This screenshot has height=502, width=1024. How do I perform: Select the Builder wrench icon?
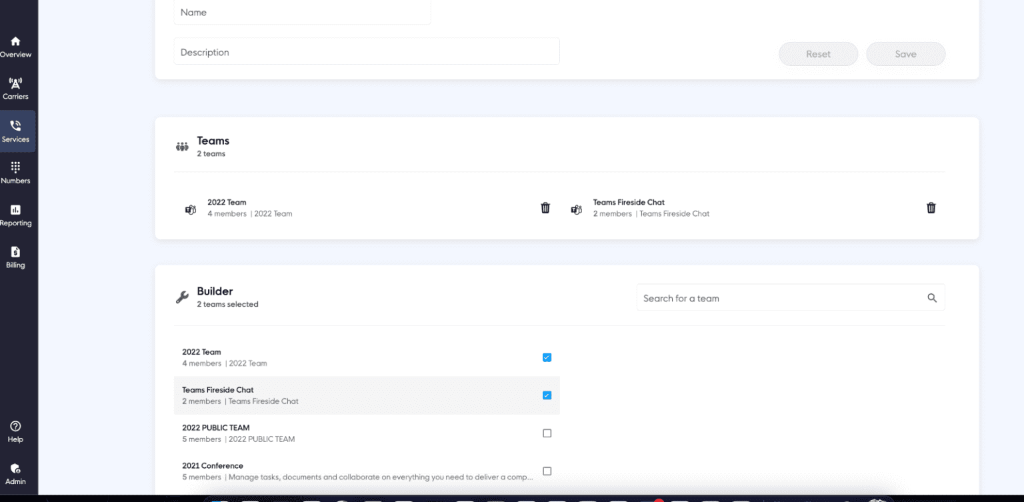181,297
